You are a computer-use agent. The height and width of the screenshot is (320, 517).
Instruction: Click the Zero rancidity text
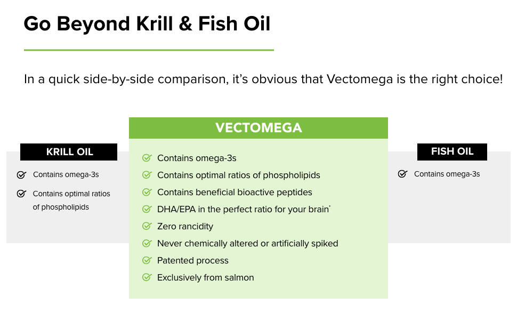click(x=185, y=226)
